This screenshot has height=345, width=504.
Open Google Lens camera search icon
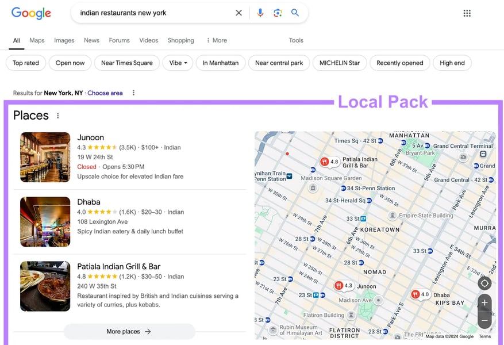click(x=278, y=13)
